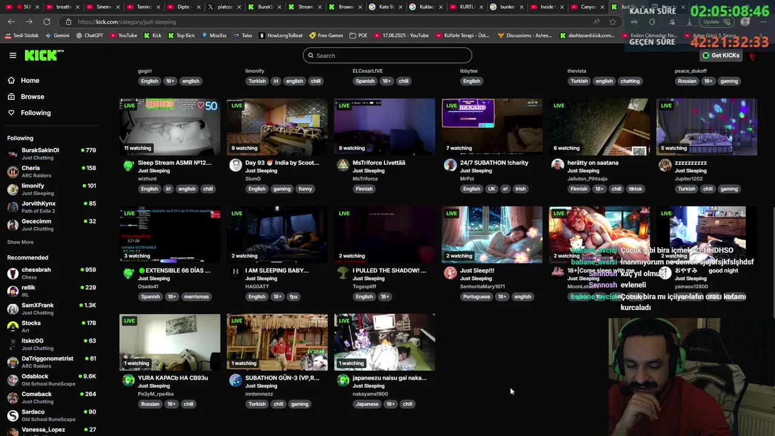Open Stocks channel in the Recommended list
Screen dimensions: 775x436
coord(51,326)
